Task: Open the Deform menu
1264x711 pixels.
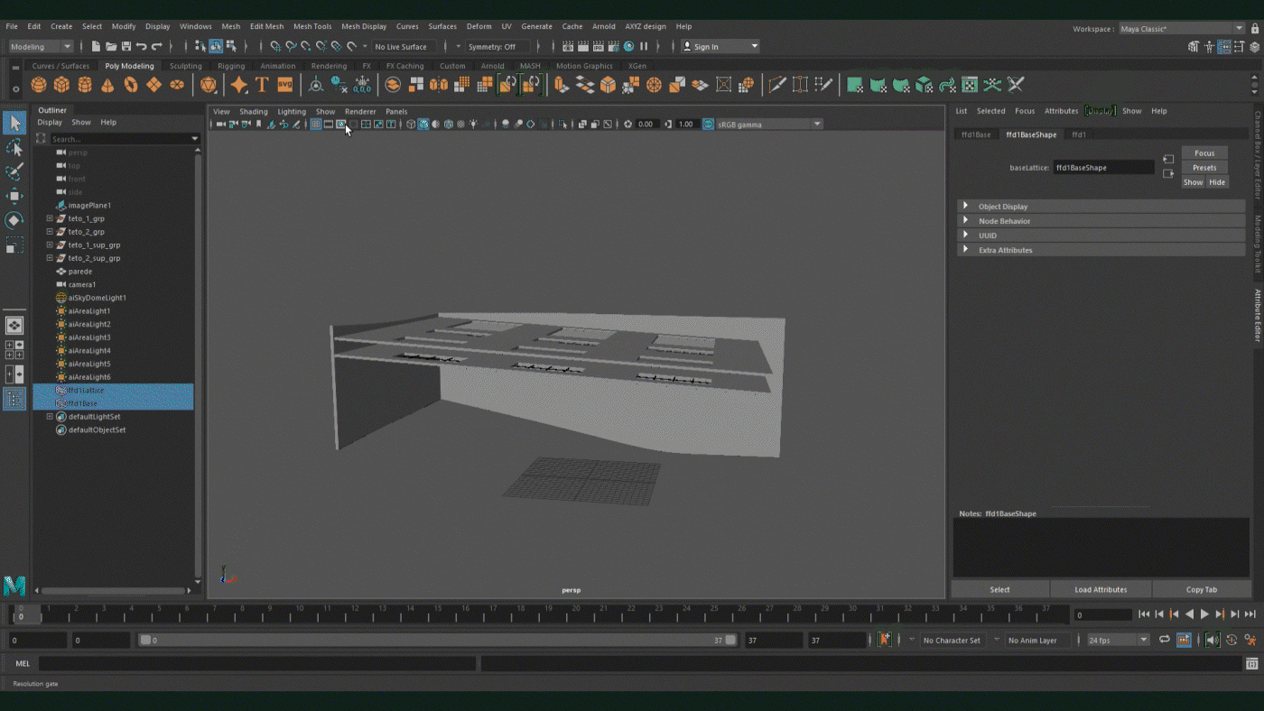Action: tap(479, 26)
